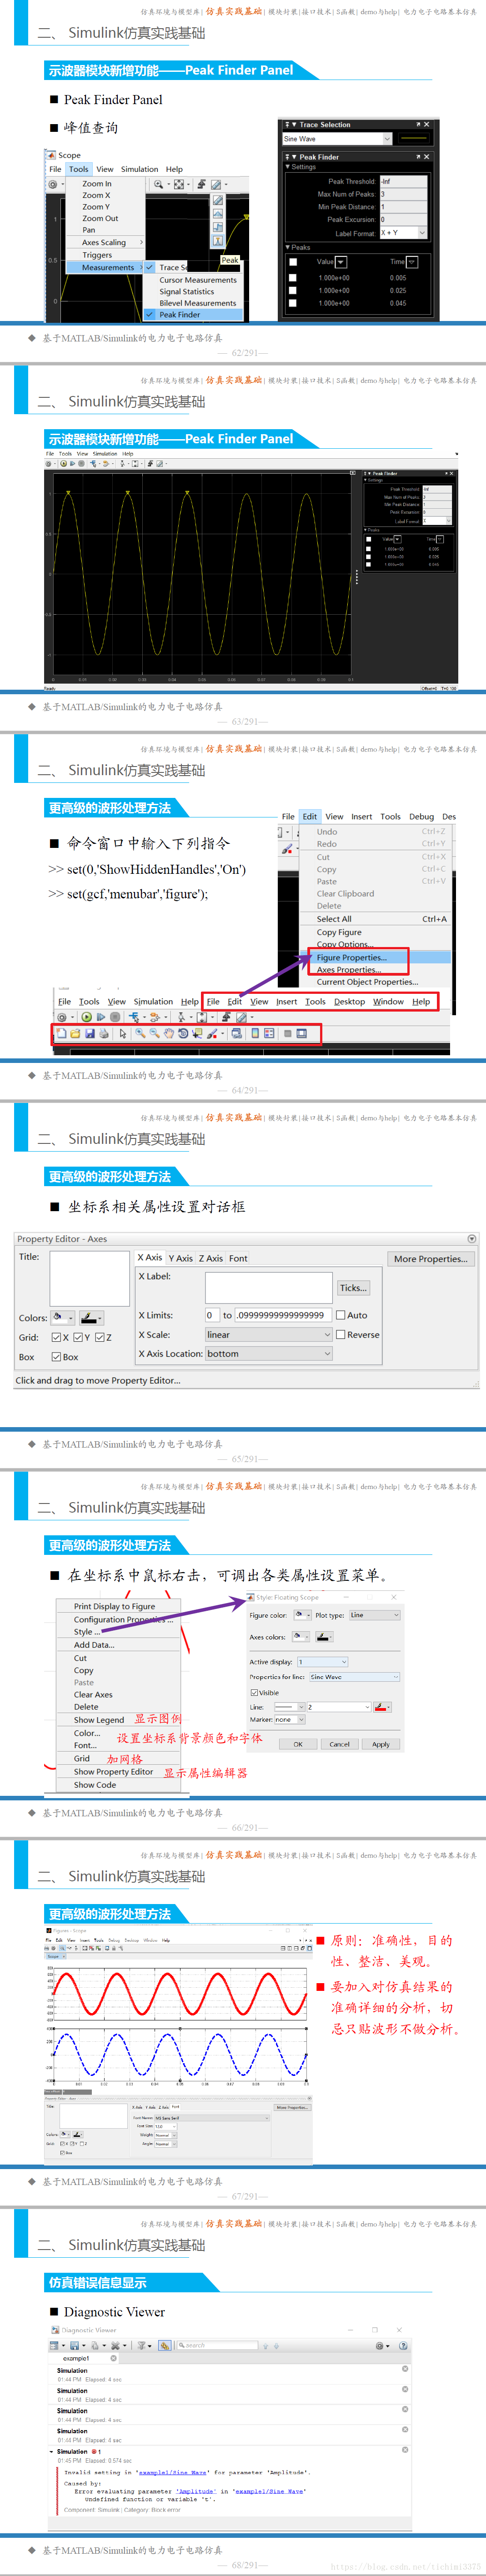Screen dimensions: 486x2576
Task: Select Signal Statistics menu entry
Action: tap(187, 292)
